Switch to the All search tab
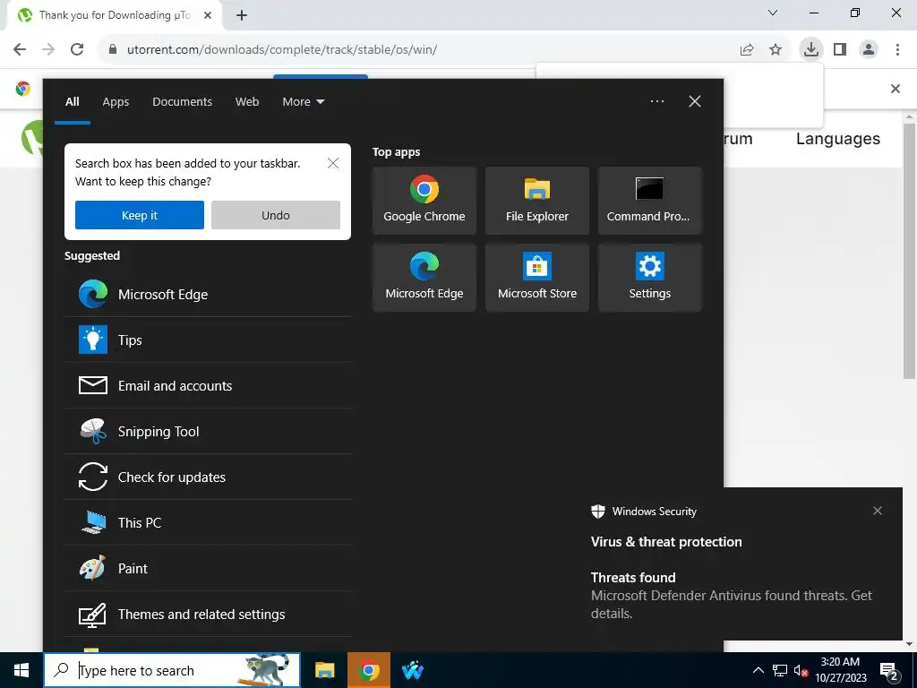Viewport: 917px width, 688px height. pos(72,101)
